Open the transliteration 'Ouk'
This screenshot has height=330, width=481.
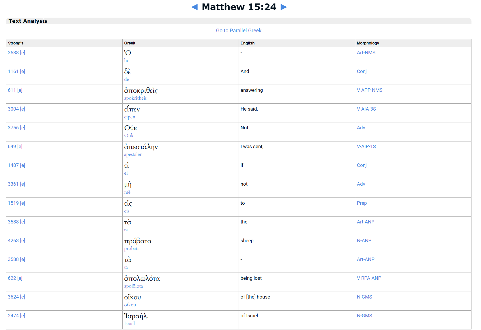click(x=129, y=136)
